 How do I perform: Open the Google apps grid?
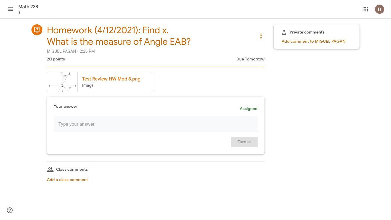(366, 9)
